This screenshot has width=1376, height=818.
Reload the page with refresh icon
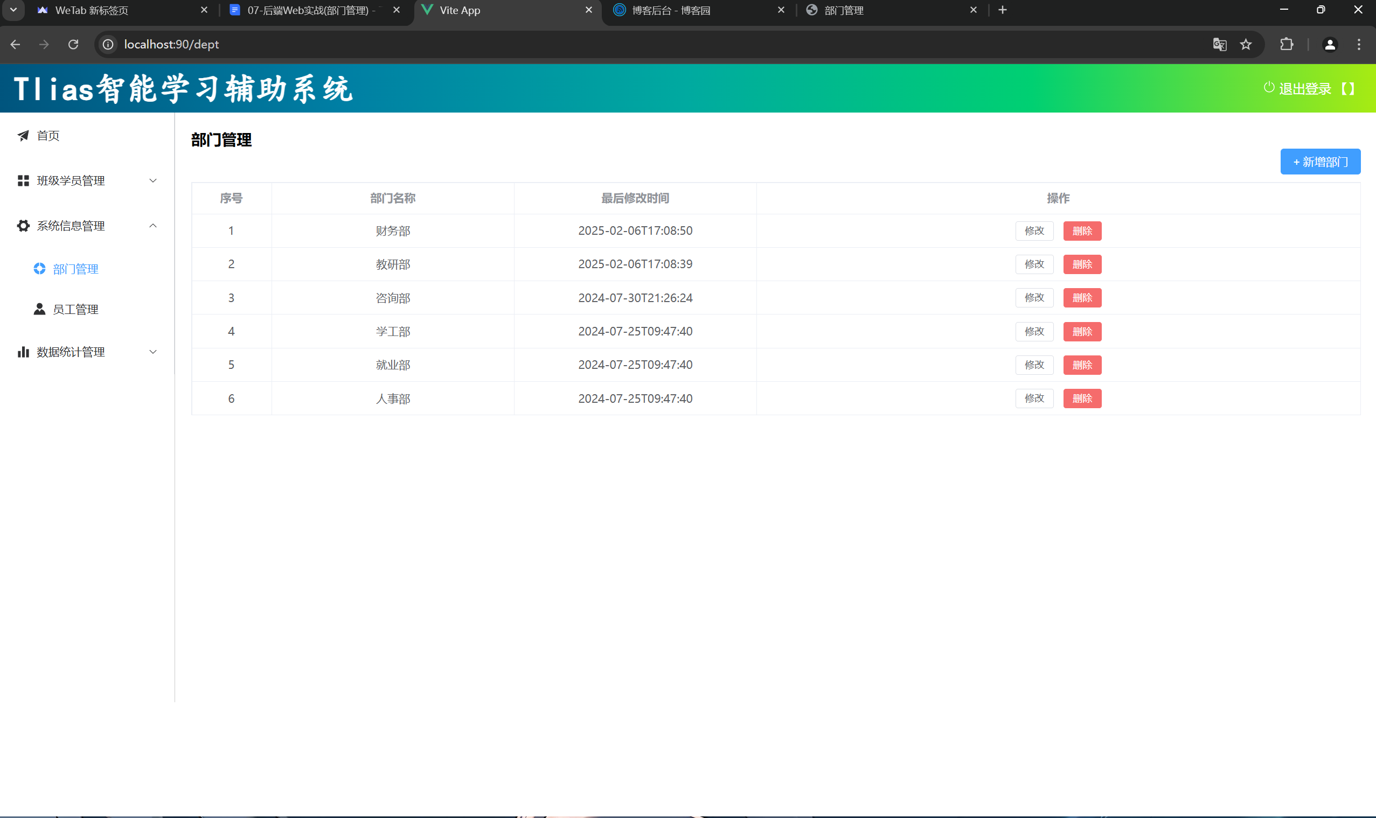click(x=73, y=45)
